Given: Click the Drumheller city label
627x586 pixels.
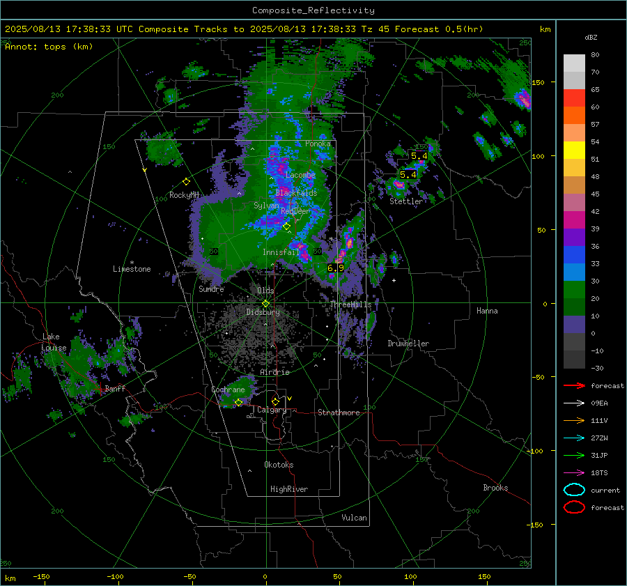Looking at the screenshot, I should pos(408,344).
